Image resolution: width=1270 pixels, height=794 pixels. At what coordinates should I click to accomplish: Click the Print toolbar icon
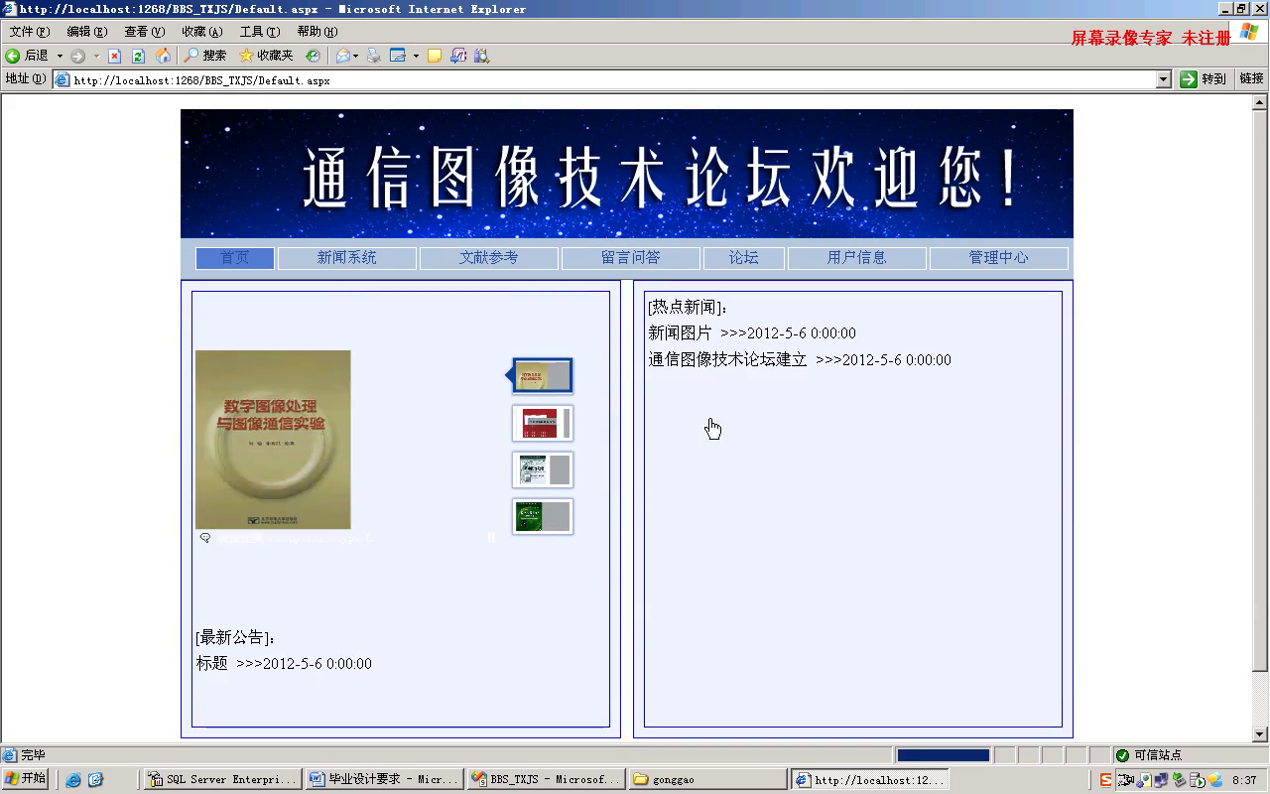[373, 56]
